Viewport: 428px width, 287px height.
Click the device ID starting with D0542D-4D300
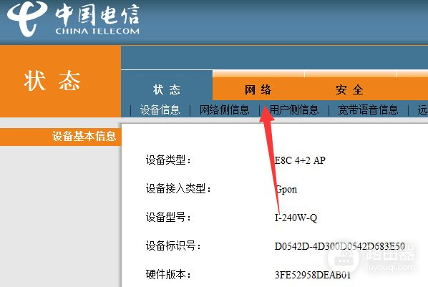340,246
